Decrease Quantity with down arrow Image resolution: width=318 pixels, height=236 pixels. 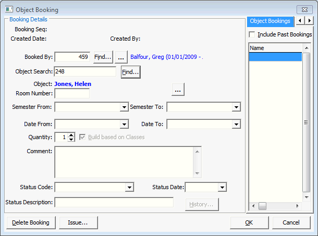coord(71,140)
